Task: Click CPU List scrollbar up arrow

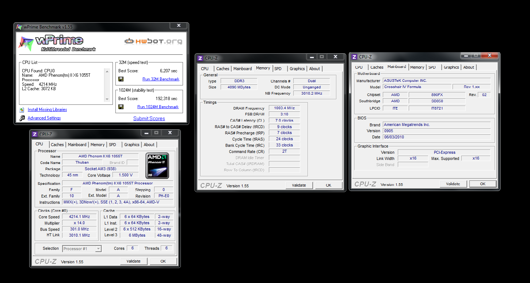Action: pyautogui.click(x=107, y=71)
